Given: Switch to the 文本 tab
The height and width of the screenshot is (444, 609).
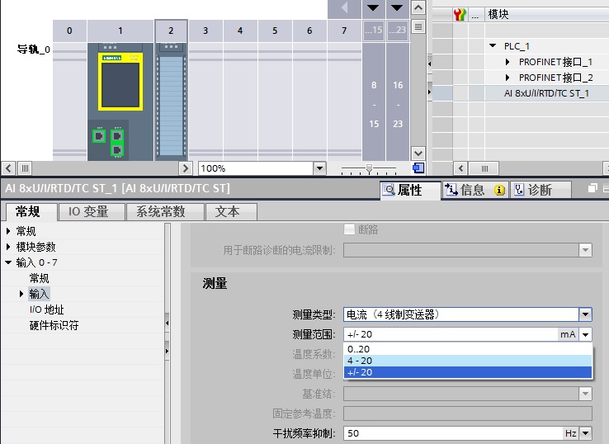Looking at the screenshot, I should pyautogui.click(x=231, y=212).
